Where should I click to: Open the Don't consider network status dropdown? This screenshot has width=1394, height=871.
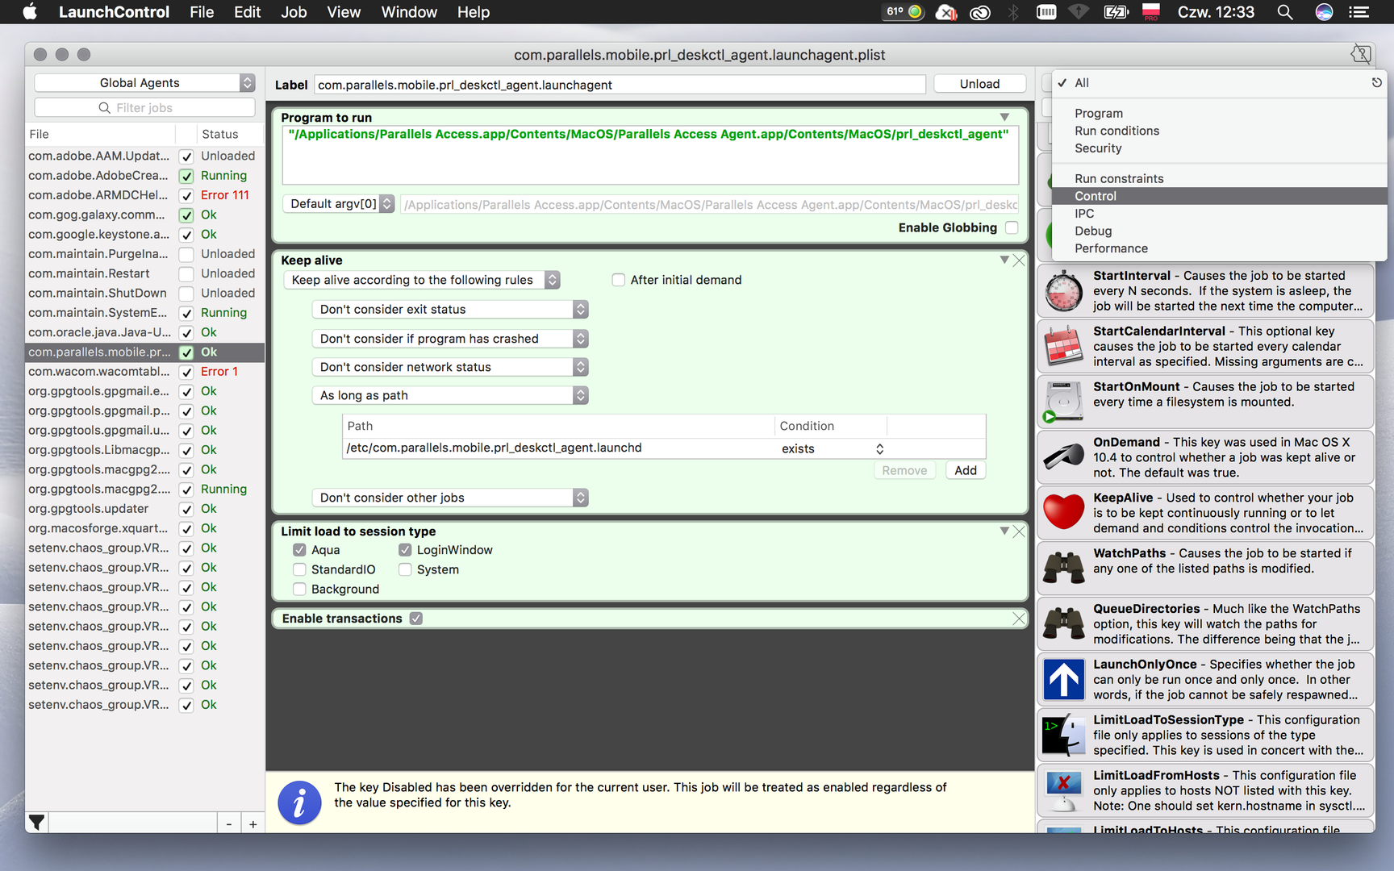click(x=450, y=367)
